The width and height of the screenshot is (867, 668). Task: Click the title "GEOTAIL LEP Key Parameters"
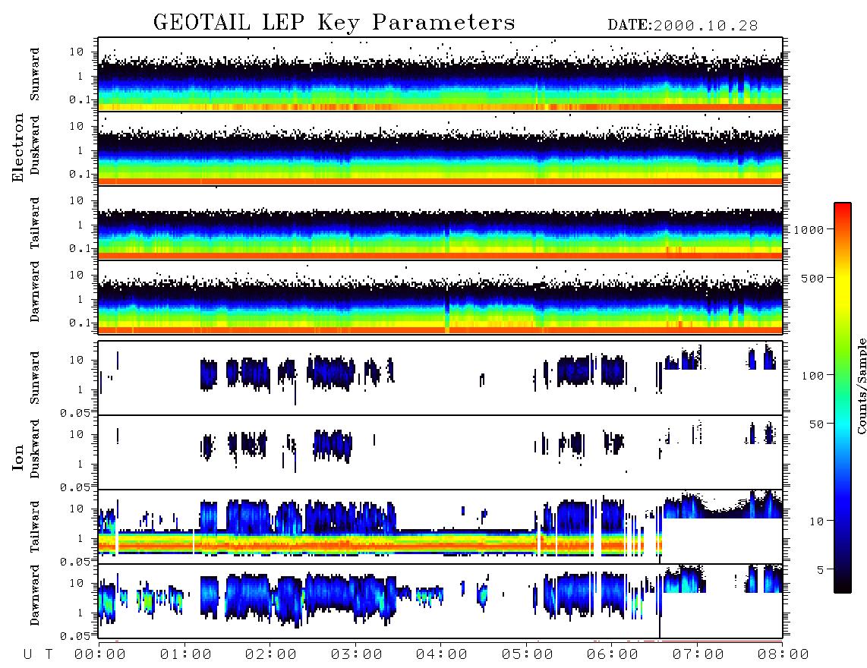(x=334, y=23)
